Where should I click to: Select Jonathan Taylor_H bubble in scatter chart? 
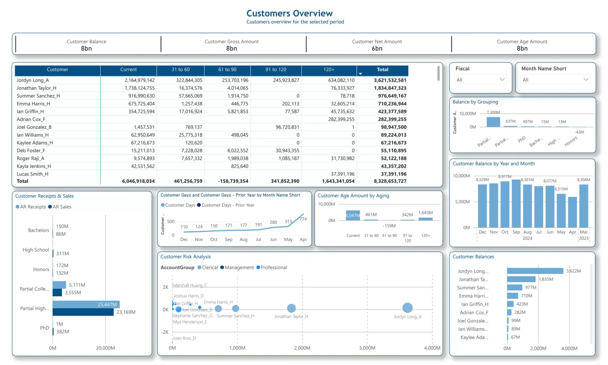tap(291, 308)
